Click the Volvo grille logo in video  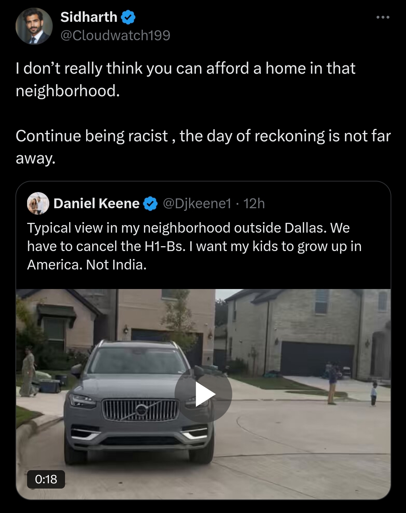click(141, 409)
